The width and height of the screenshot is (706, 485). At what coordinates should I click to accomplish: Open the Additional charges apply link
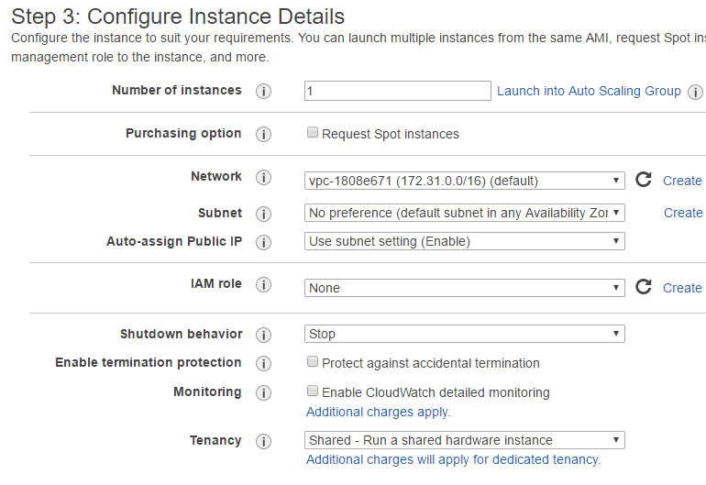click(378, 412)
